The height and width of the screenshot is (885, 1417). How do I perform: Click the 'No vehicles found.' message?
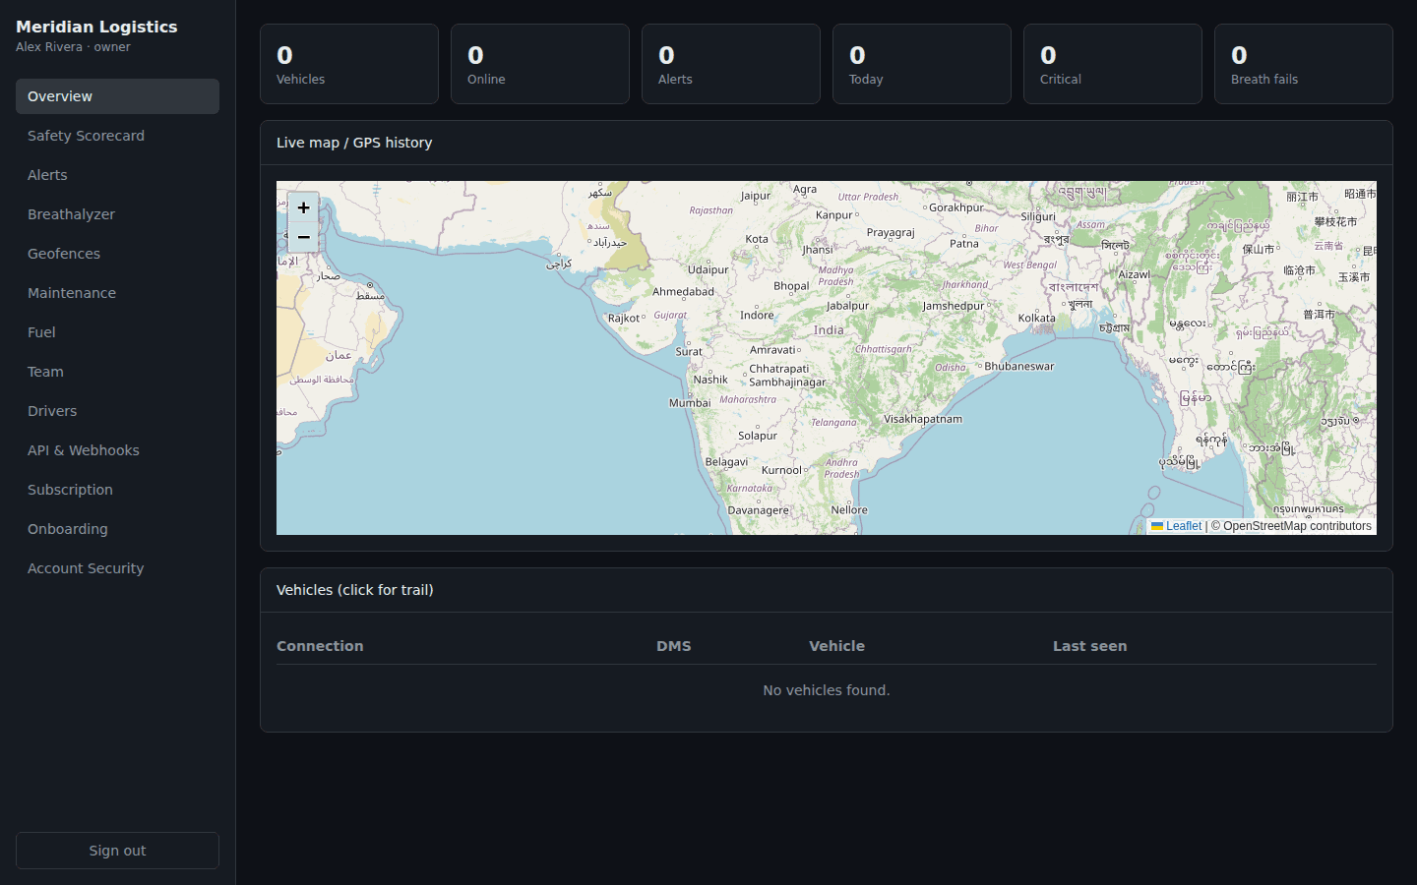827,690
